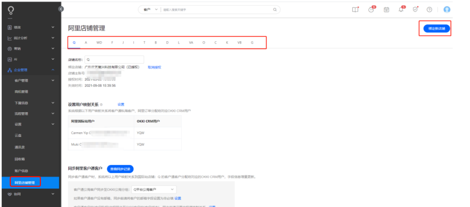Open 云盘 in the sidebar
Screen dimensions: 470x207
(18, 135)
